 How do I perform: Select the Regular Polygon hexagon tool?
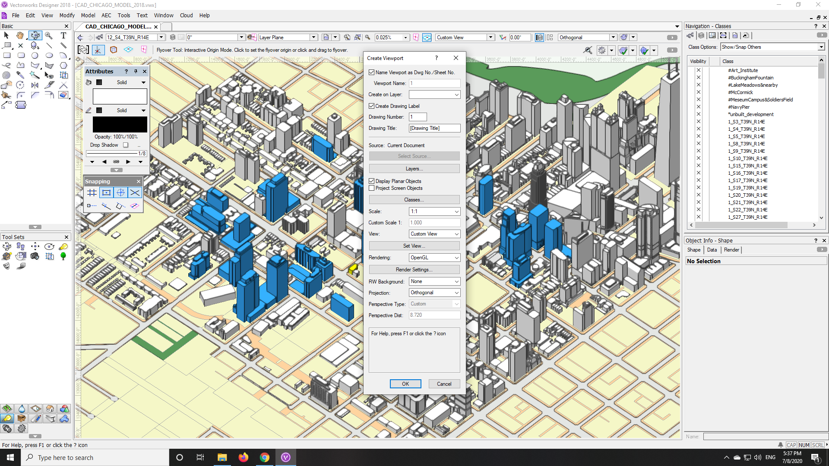[x=63, y=65]
